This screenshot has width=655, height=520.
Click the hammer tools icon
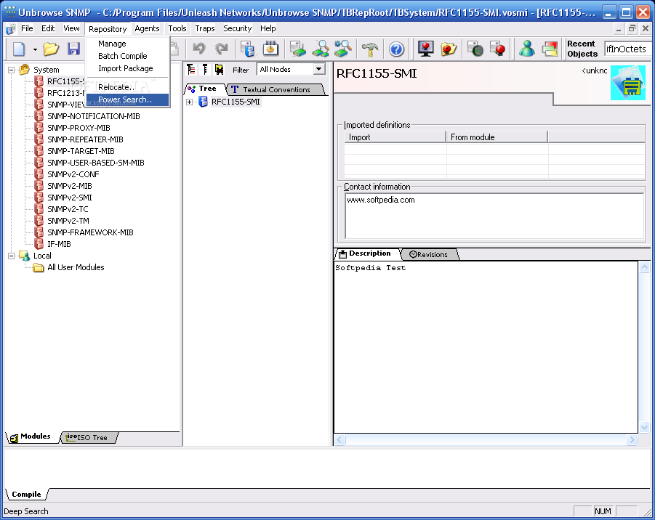pos(370,49)
